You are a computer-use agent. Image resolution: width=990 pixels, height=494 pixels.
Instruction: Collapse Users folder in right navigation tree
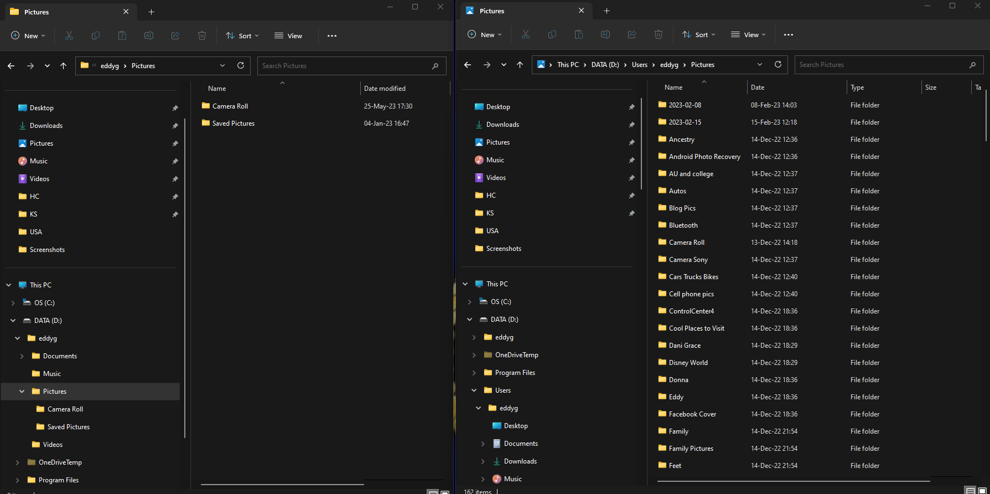point(474,390)
